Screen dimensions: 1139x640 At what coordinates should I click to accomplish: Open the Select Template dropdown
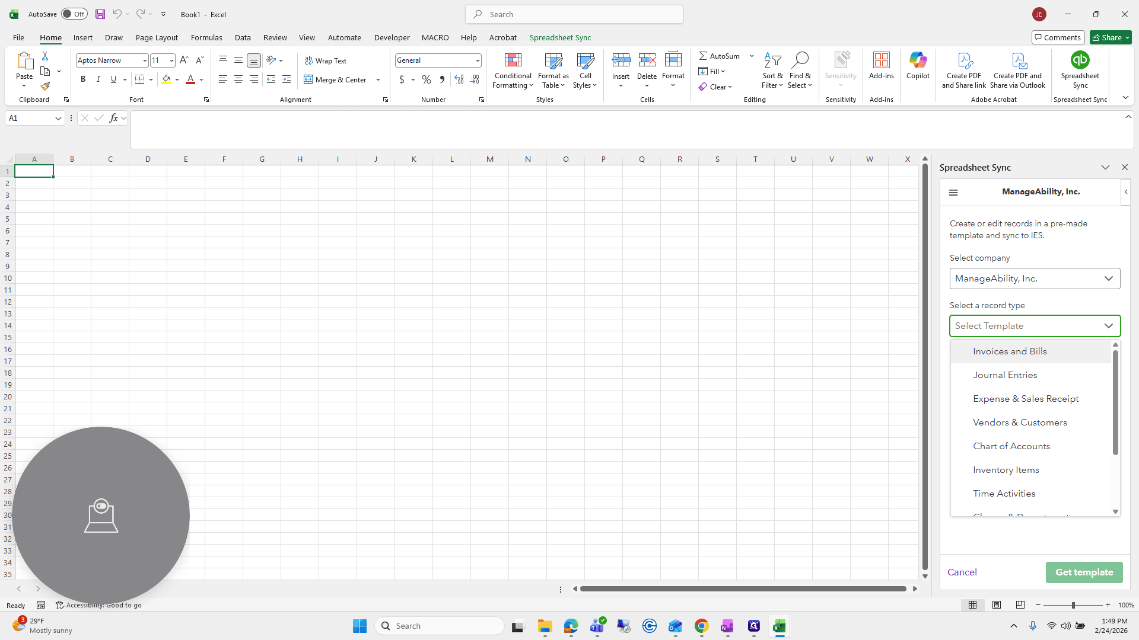(x=1035, y=326)
